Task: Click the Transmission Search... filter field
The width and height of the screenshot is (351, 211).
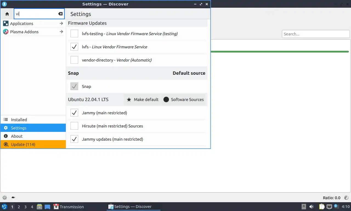Action: click(x=316, y=34)
